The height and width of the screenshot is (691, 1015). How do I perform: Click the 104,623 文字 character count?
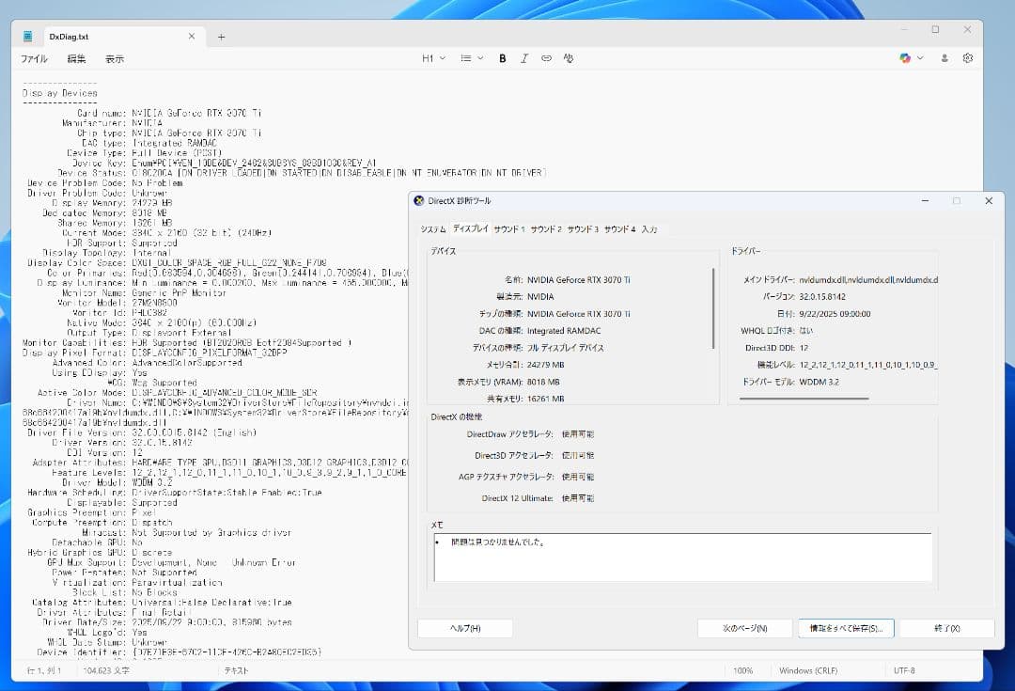[x=106, y=671]
